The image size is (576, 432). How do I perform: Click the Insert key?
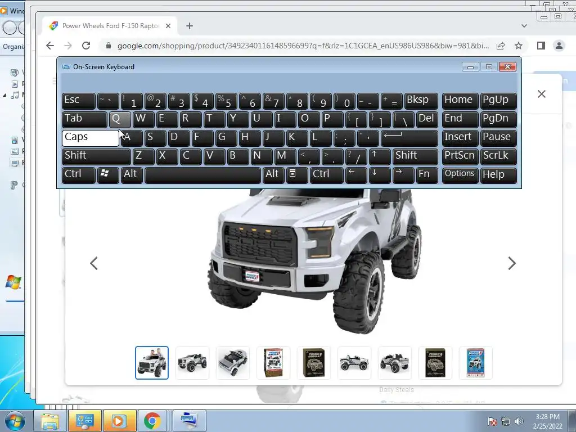point(460,138)
